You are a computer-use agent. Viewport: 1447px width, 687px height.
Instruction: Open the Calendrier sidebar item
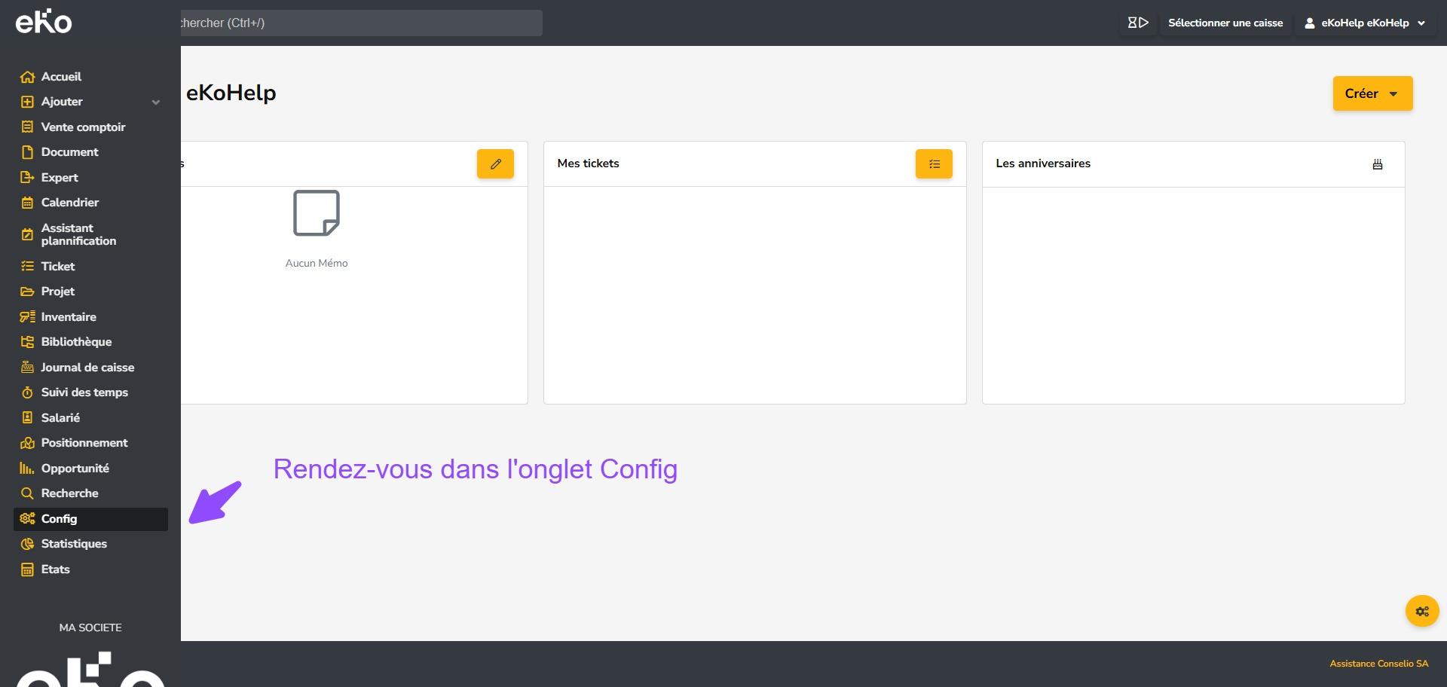pyautogui.click(x=69, y=203)
